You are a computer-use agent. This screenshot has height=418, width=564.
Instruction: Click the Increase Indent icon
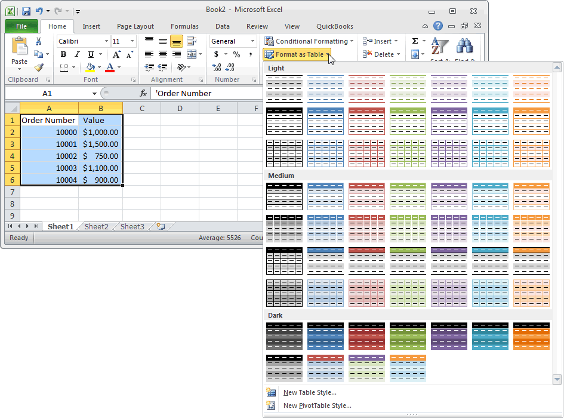pos(162,67)
